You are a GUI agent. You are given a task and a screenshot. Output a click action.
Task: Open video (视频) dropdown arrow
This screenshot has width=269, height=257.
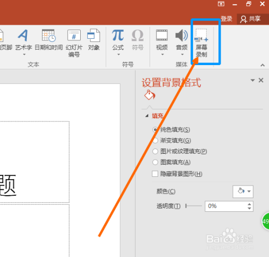coord(162,54)
